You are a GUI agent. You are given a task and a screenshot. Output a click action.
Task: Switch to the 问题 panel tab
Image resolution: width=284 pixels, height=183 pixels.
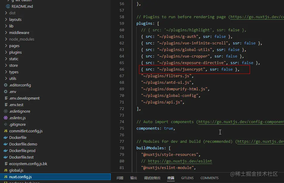120,178
